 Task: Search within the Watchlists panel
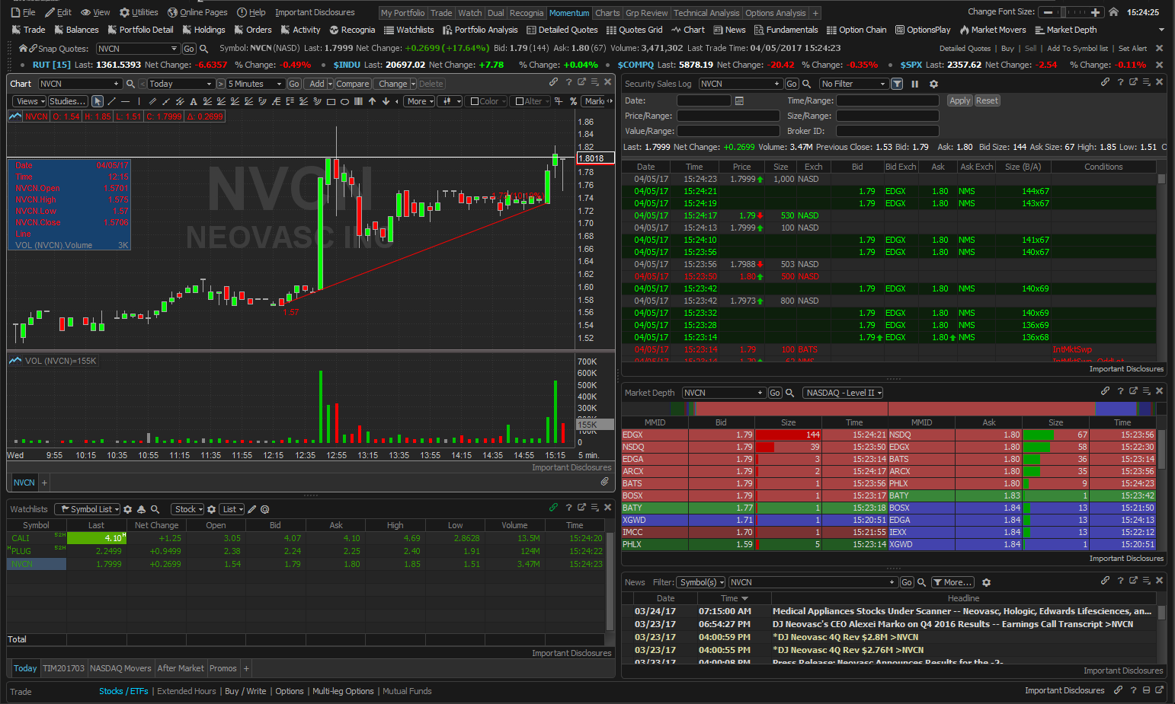click(155, 509)
